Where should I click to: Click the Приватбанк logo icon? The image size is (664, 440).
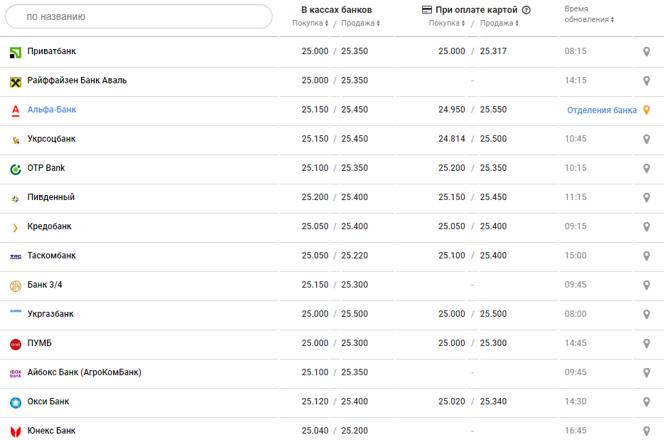16,52
